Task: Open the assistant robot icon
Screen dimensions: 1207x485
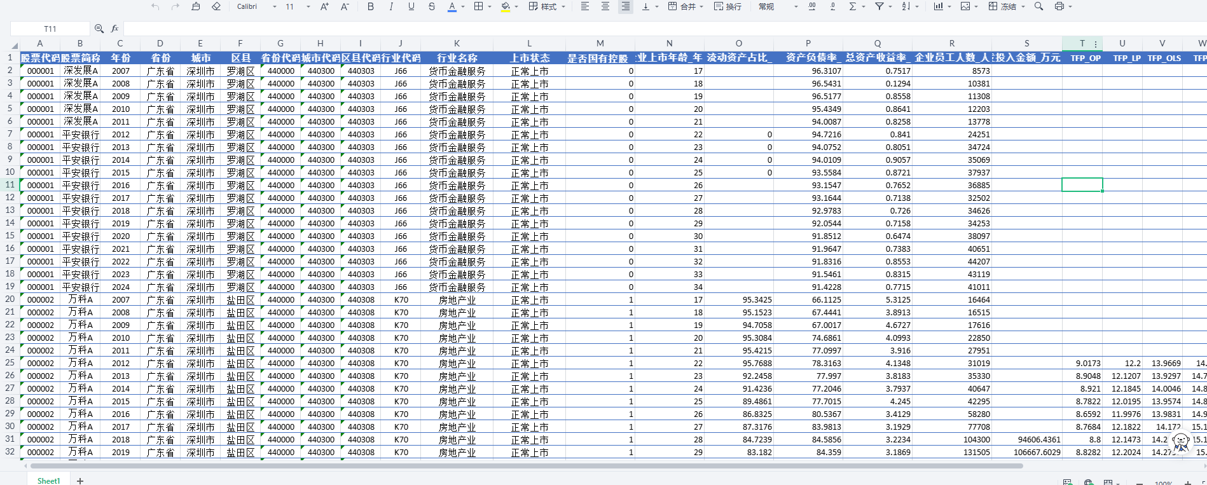Action: click(x=1181, y=442)
